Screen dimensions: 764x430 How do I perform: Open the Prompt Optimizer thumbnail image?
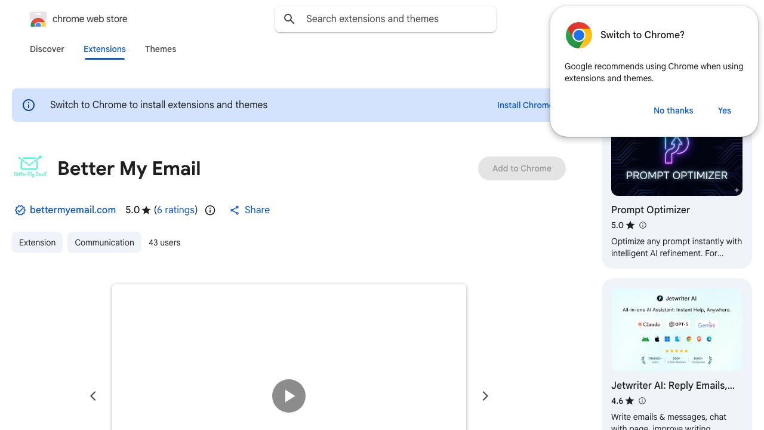(677, 166)
